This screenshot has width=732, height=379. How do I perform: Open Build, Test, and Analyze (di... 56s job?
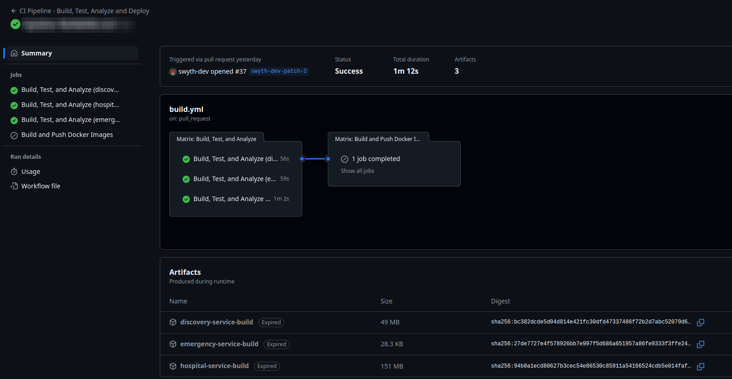click(236, 159)
